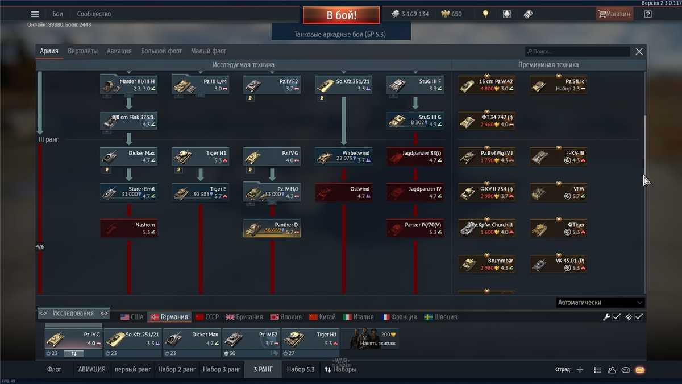Image resolution: width=682 pixels, height=384 pixels.
Task: Select the США nation tab
Action: coord(132,317)
